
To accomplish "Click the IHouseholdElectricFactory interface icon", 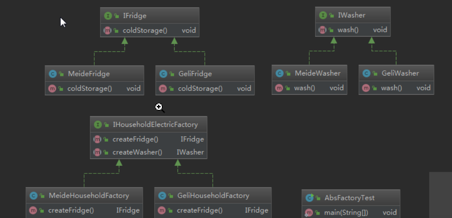I will 98,125.
